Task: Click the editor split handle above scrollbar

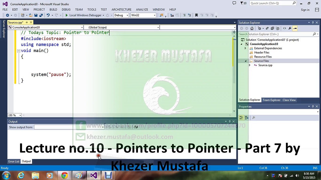Action: coord(234,32)
